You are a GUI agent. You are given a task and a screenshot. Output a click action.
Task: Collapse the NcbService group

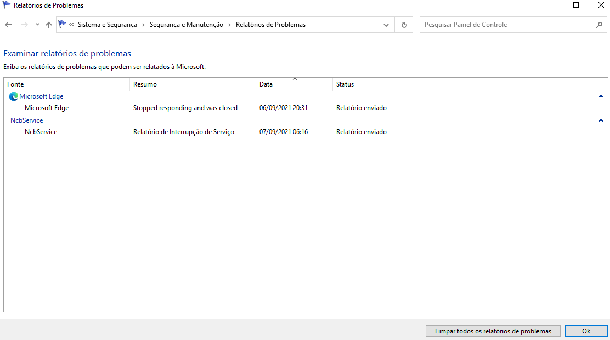coord(601,120)
